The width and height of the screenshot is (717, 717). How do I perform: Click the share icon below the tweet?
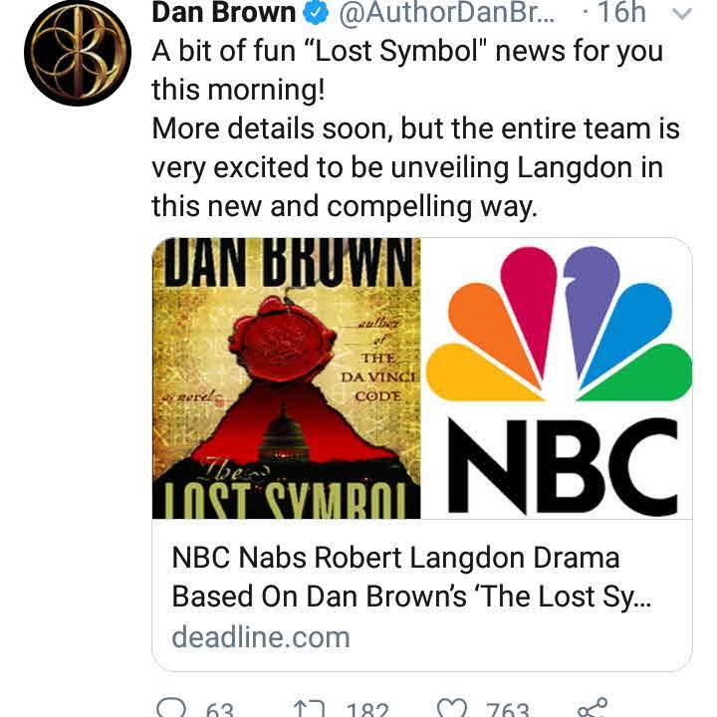pos(593,705)
